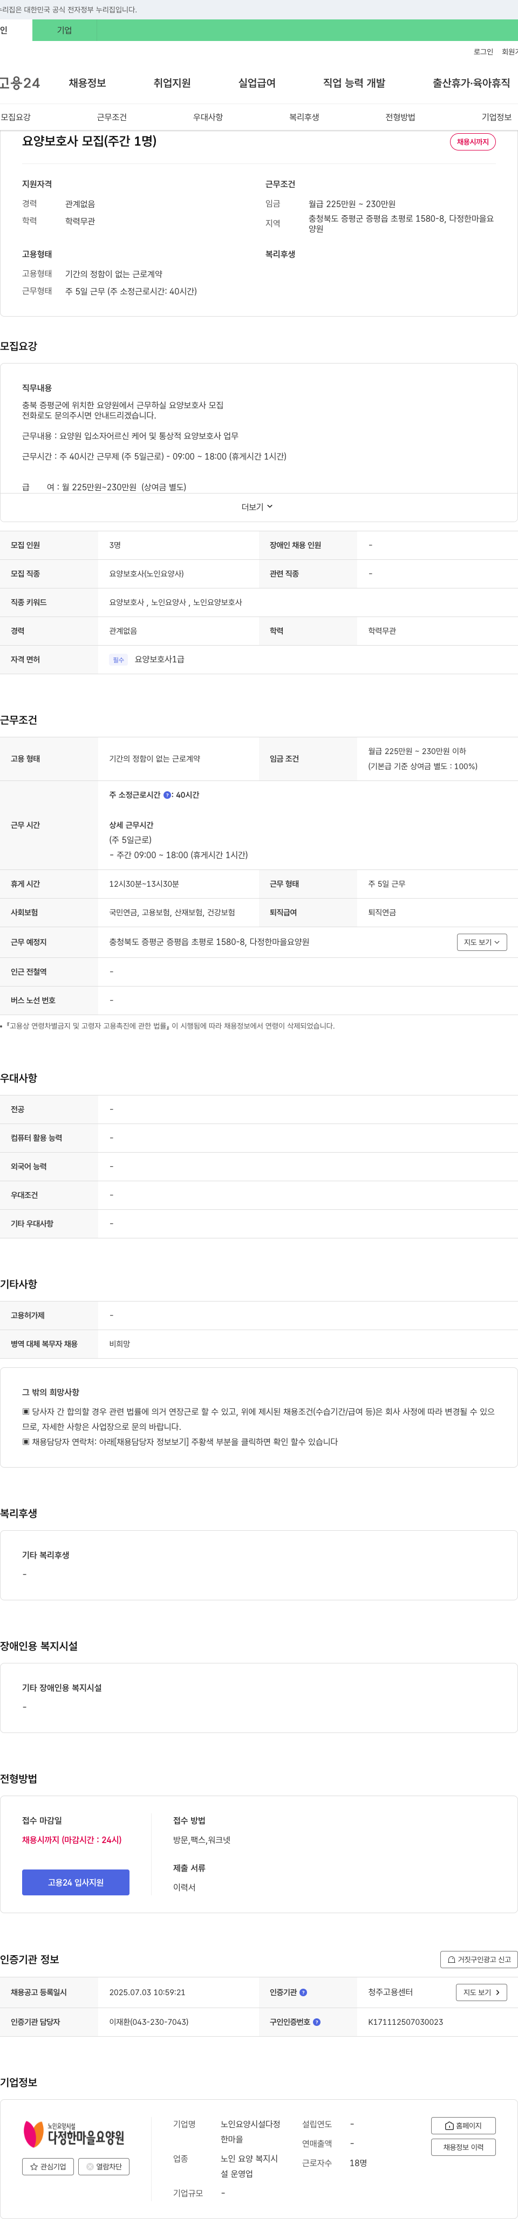Click the 다정한마을요양원 company logo
The width and height of the screenshot is (518, 2219).
(x=74, y=2134)
